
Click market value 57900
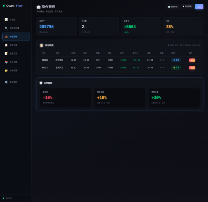110,68
